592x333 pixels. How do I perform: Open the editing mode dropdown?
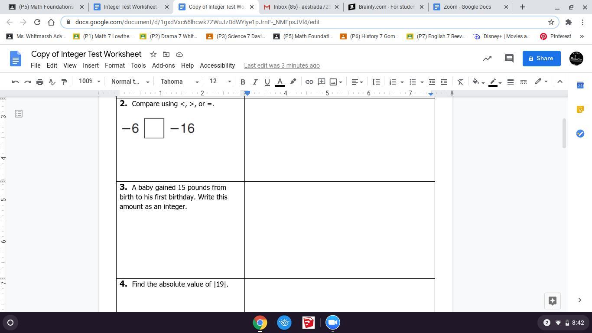click(541, 82)
